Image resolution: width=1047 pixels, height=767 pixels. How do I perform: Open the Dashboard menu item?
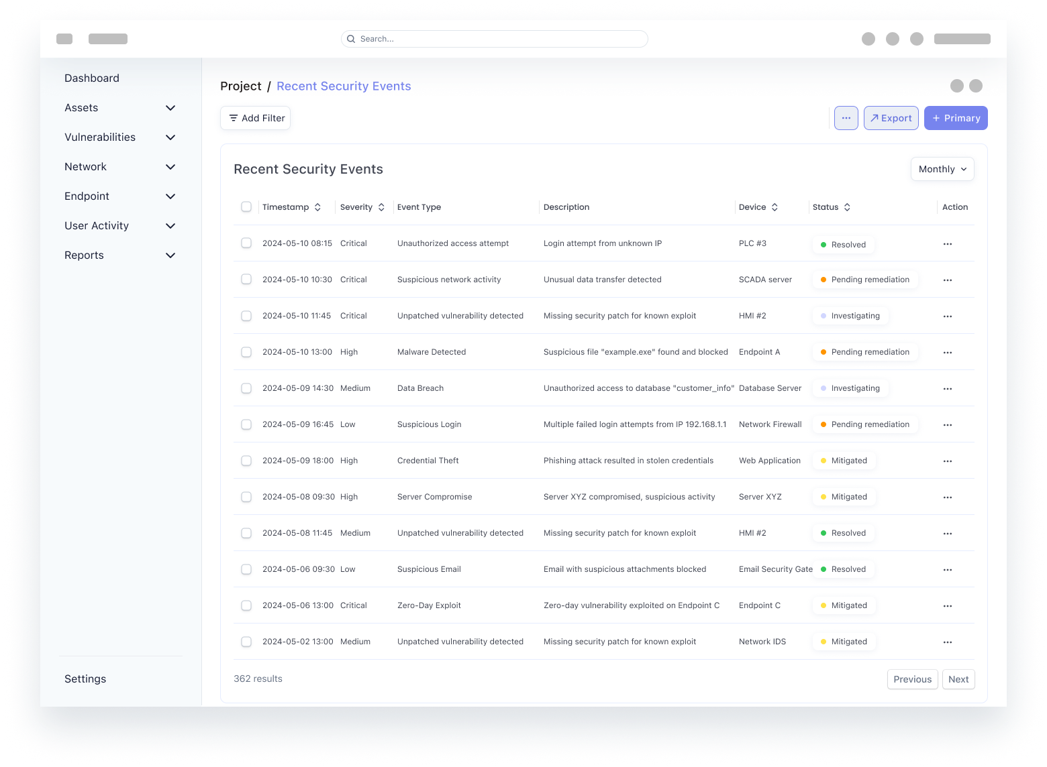tap(92, 78)
